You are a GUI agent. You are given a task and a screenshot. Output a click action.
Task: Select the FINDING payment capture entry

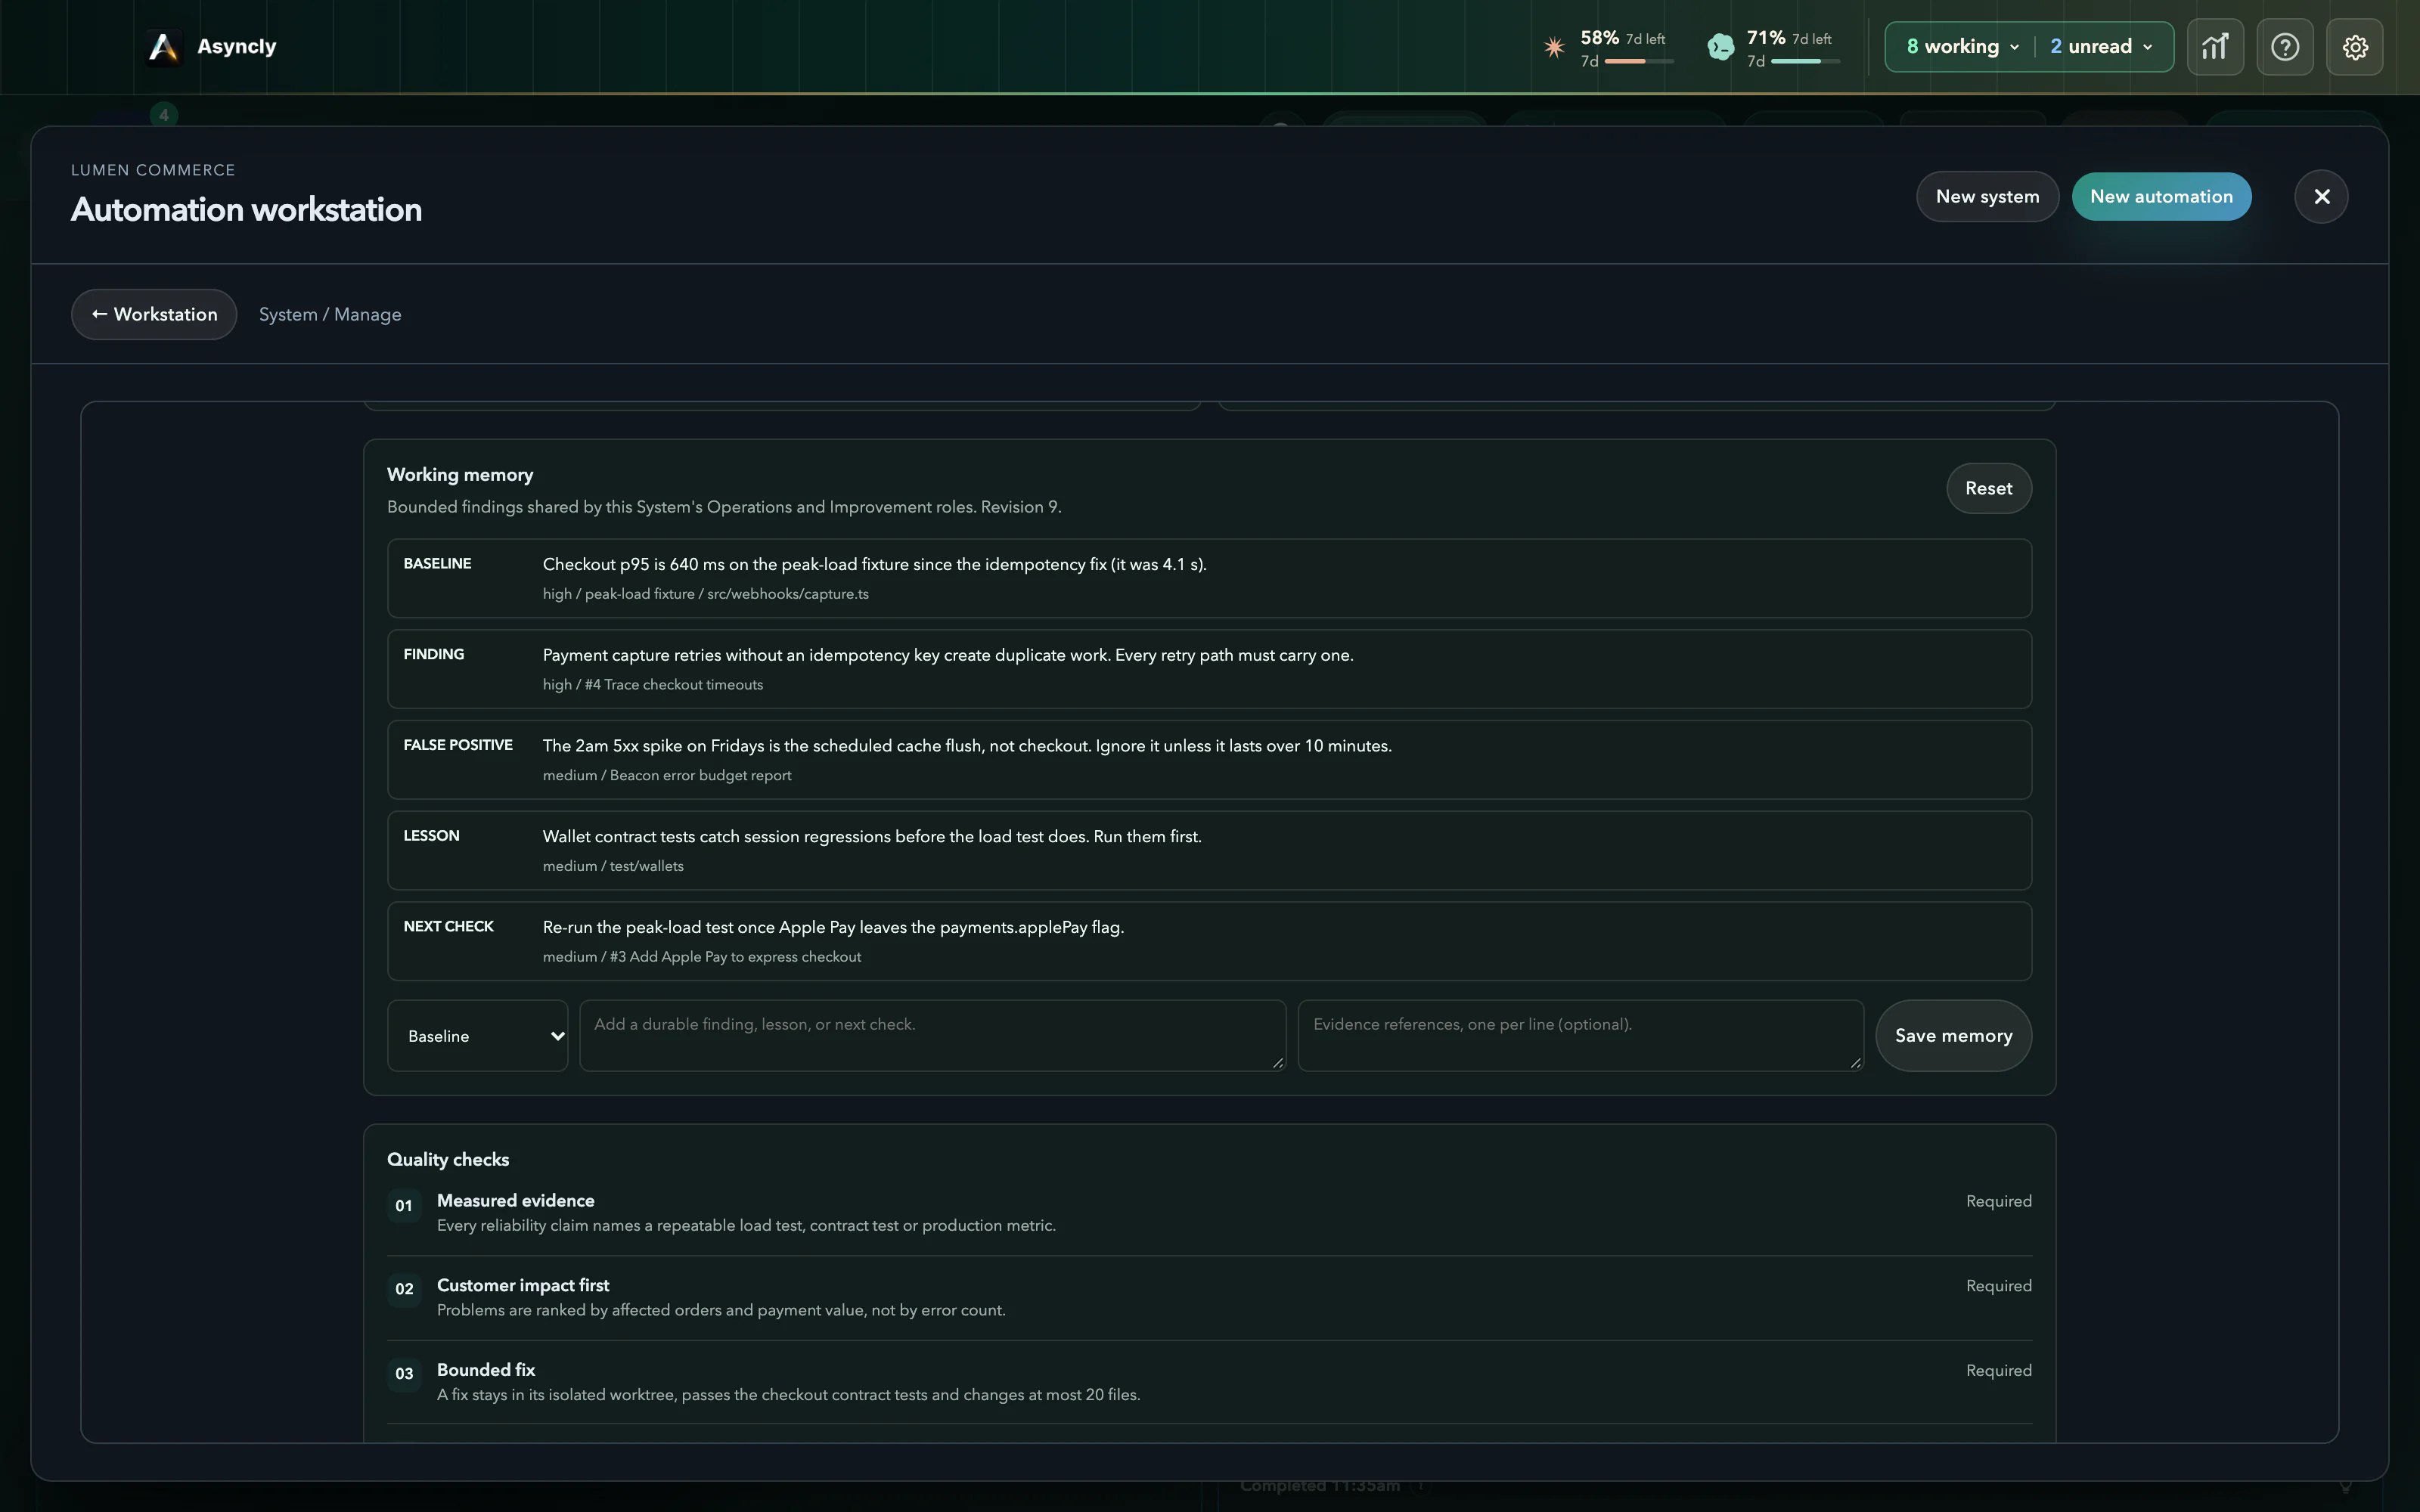tap(1209, 669)
